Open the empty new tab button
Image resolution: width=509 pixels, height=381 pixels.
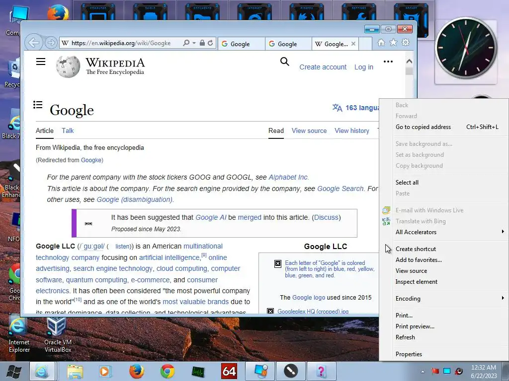pyautogui.click(x=365, y=44)
